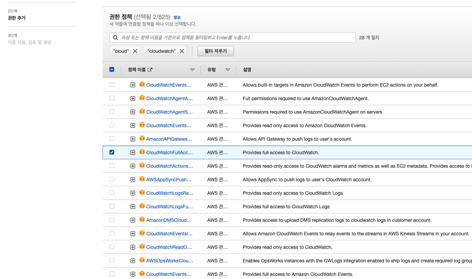Click policy icon of CloudWatchReadO… row
Image resolution: width=472 pixels, height=279 pixels.
(x=142, y=247)
